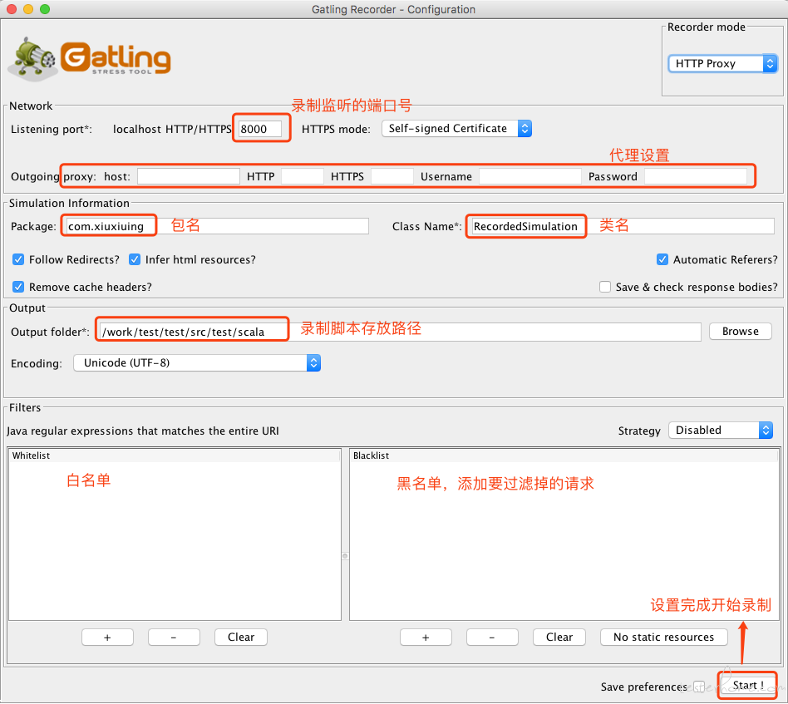788x704 pixels.
Task: Toggle Automatic Referers checkbox
Action: click(x=662, y=259)
